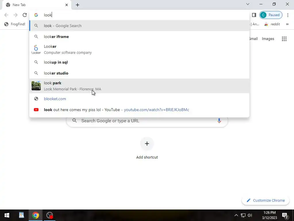Screen dimensions: 294x221
Task: Open the image viewer taskbar app
Action: pyautogui.click(x=21, y=215)
